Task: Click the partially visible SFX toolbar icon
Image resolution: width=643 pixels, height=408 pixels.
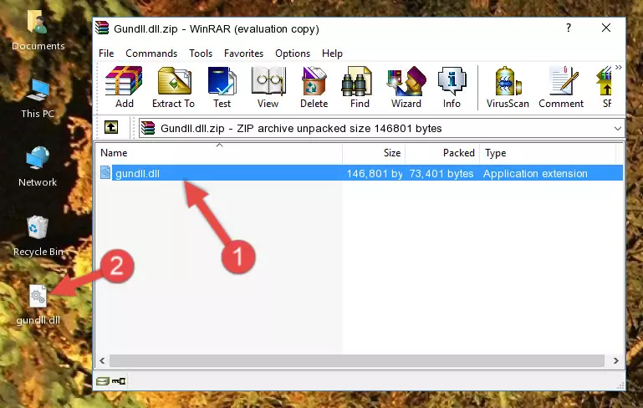Action: (605, 87)
